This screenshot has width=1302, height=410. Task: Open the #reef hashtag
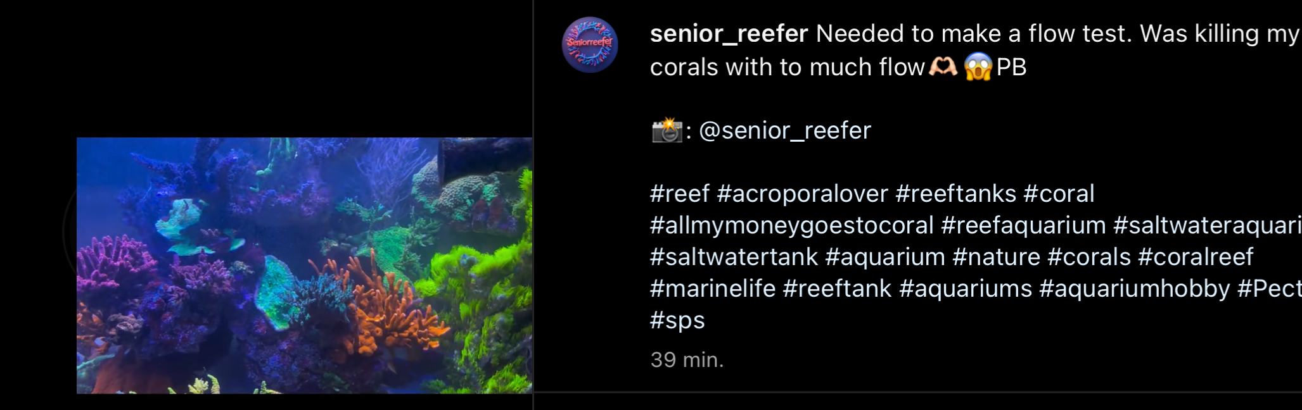pos(679,194)
